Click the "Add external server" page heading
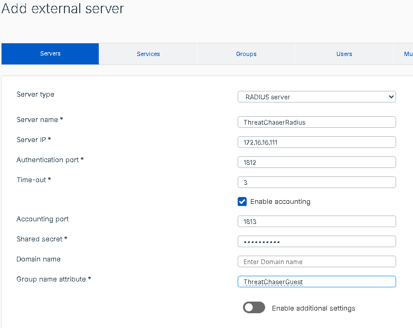413x328 pixels. click(63, 9)
